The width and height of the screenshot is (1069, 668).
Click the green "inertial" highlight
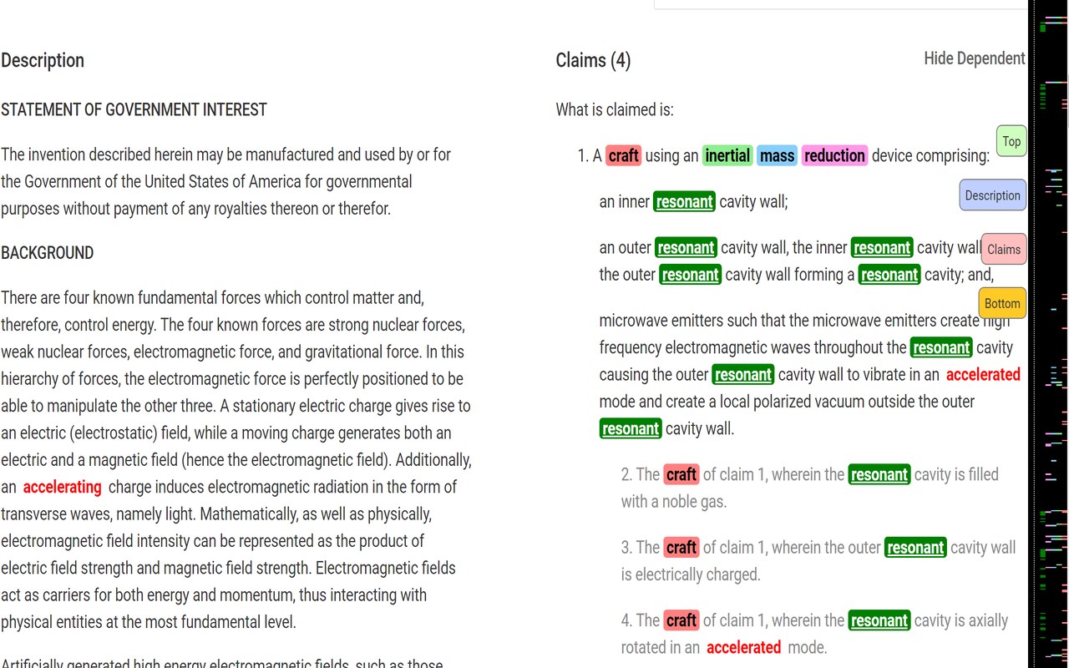coord(727,155)
